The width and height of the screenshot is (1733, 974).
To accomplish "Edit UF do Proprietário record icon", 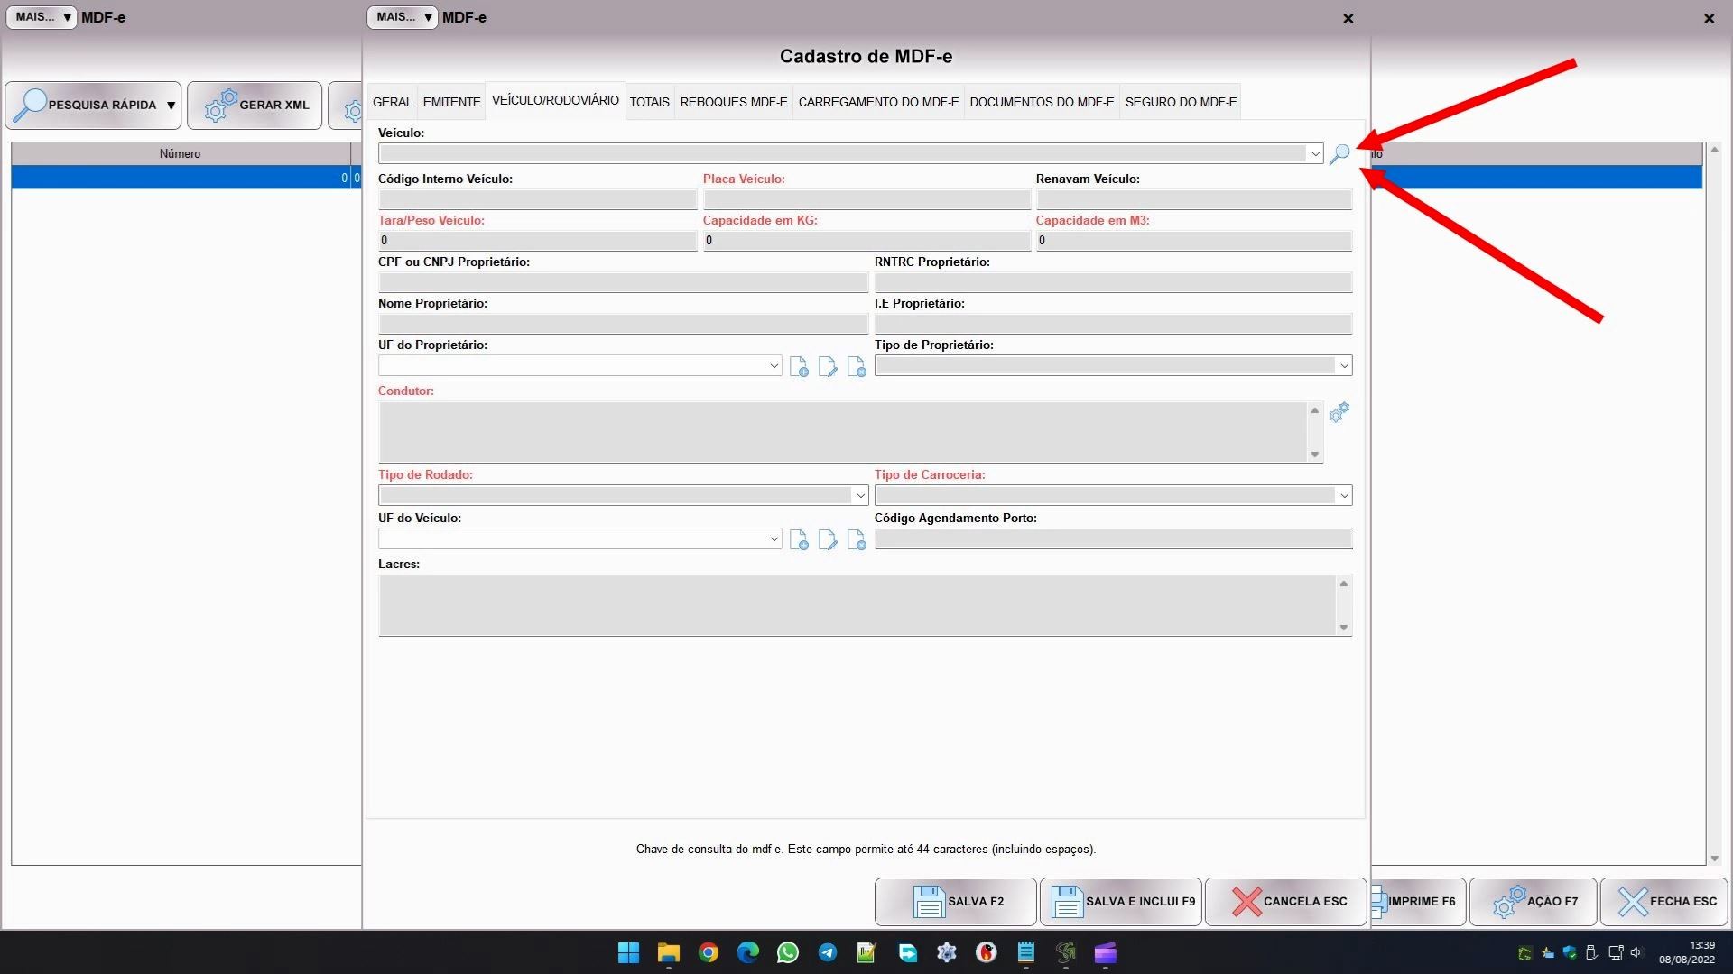I will (x=828, y=367).
